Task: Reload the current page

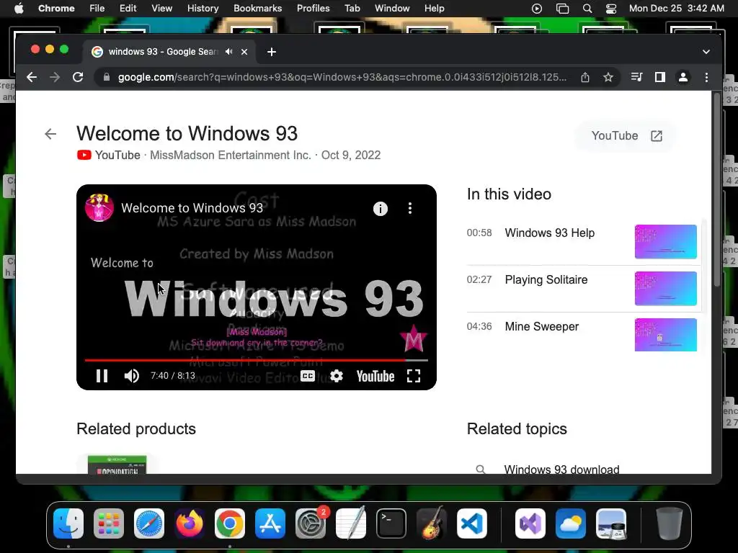Action: 78,77
